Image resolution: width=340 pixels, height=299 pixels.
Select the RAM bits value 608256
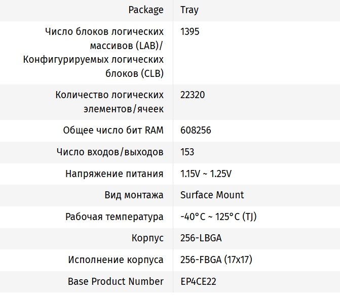coord(196,130)
